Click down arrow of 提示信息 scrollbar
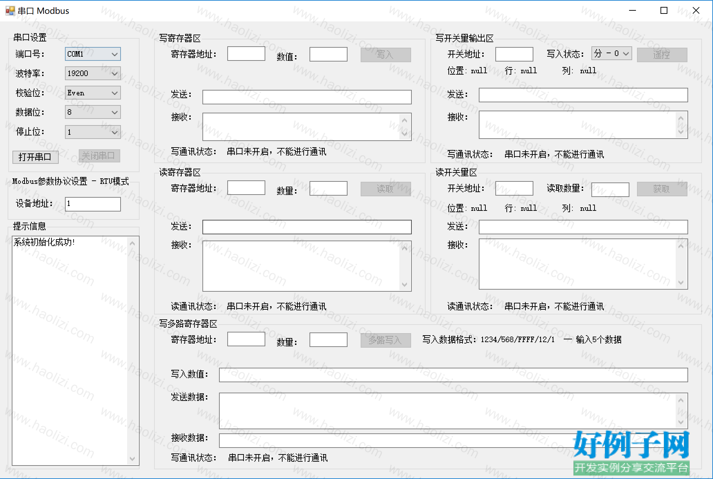The height and width of the screenshot is (479, 713). (x=132, y=459)
